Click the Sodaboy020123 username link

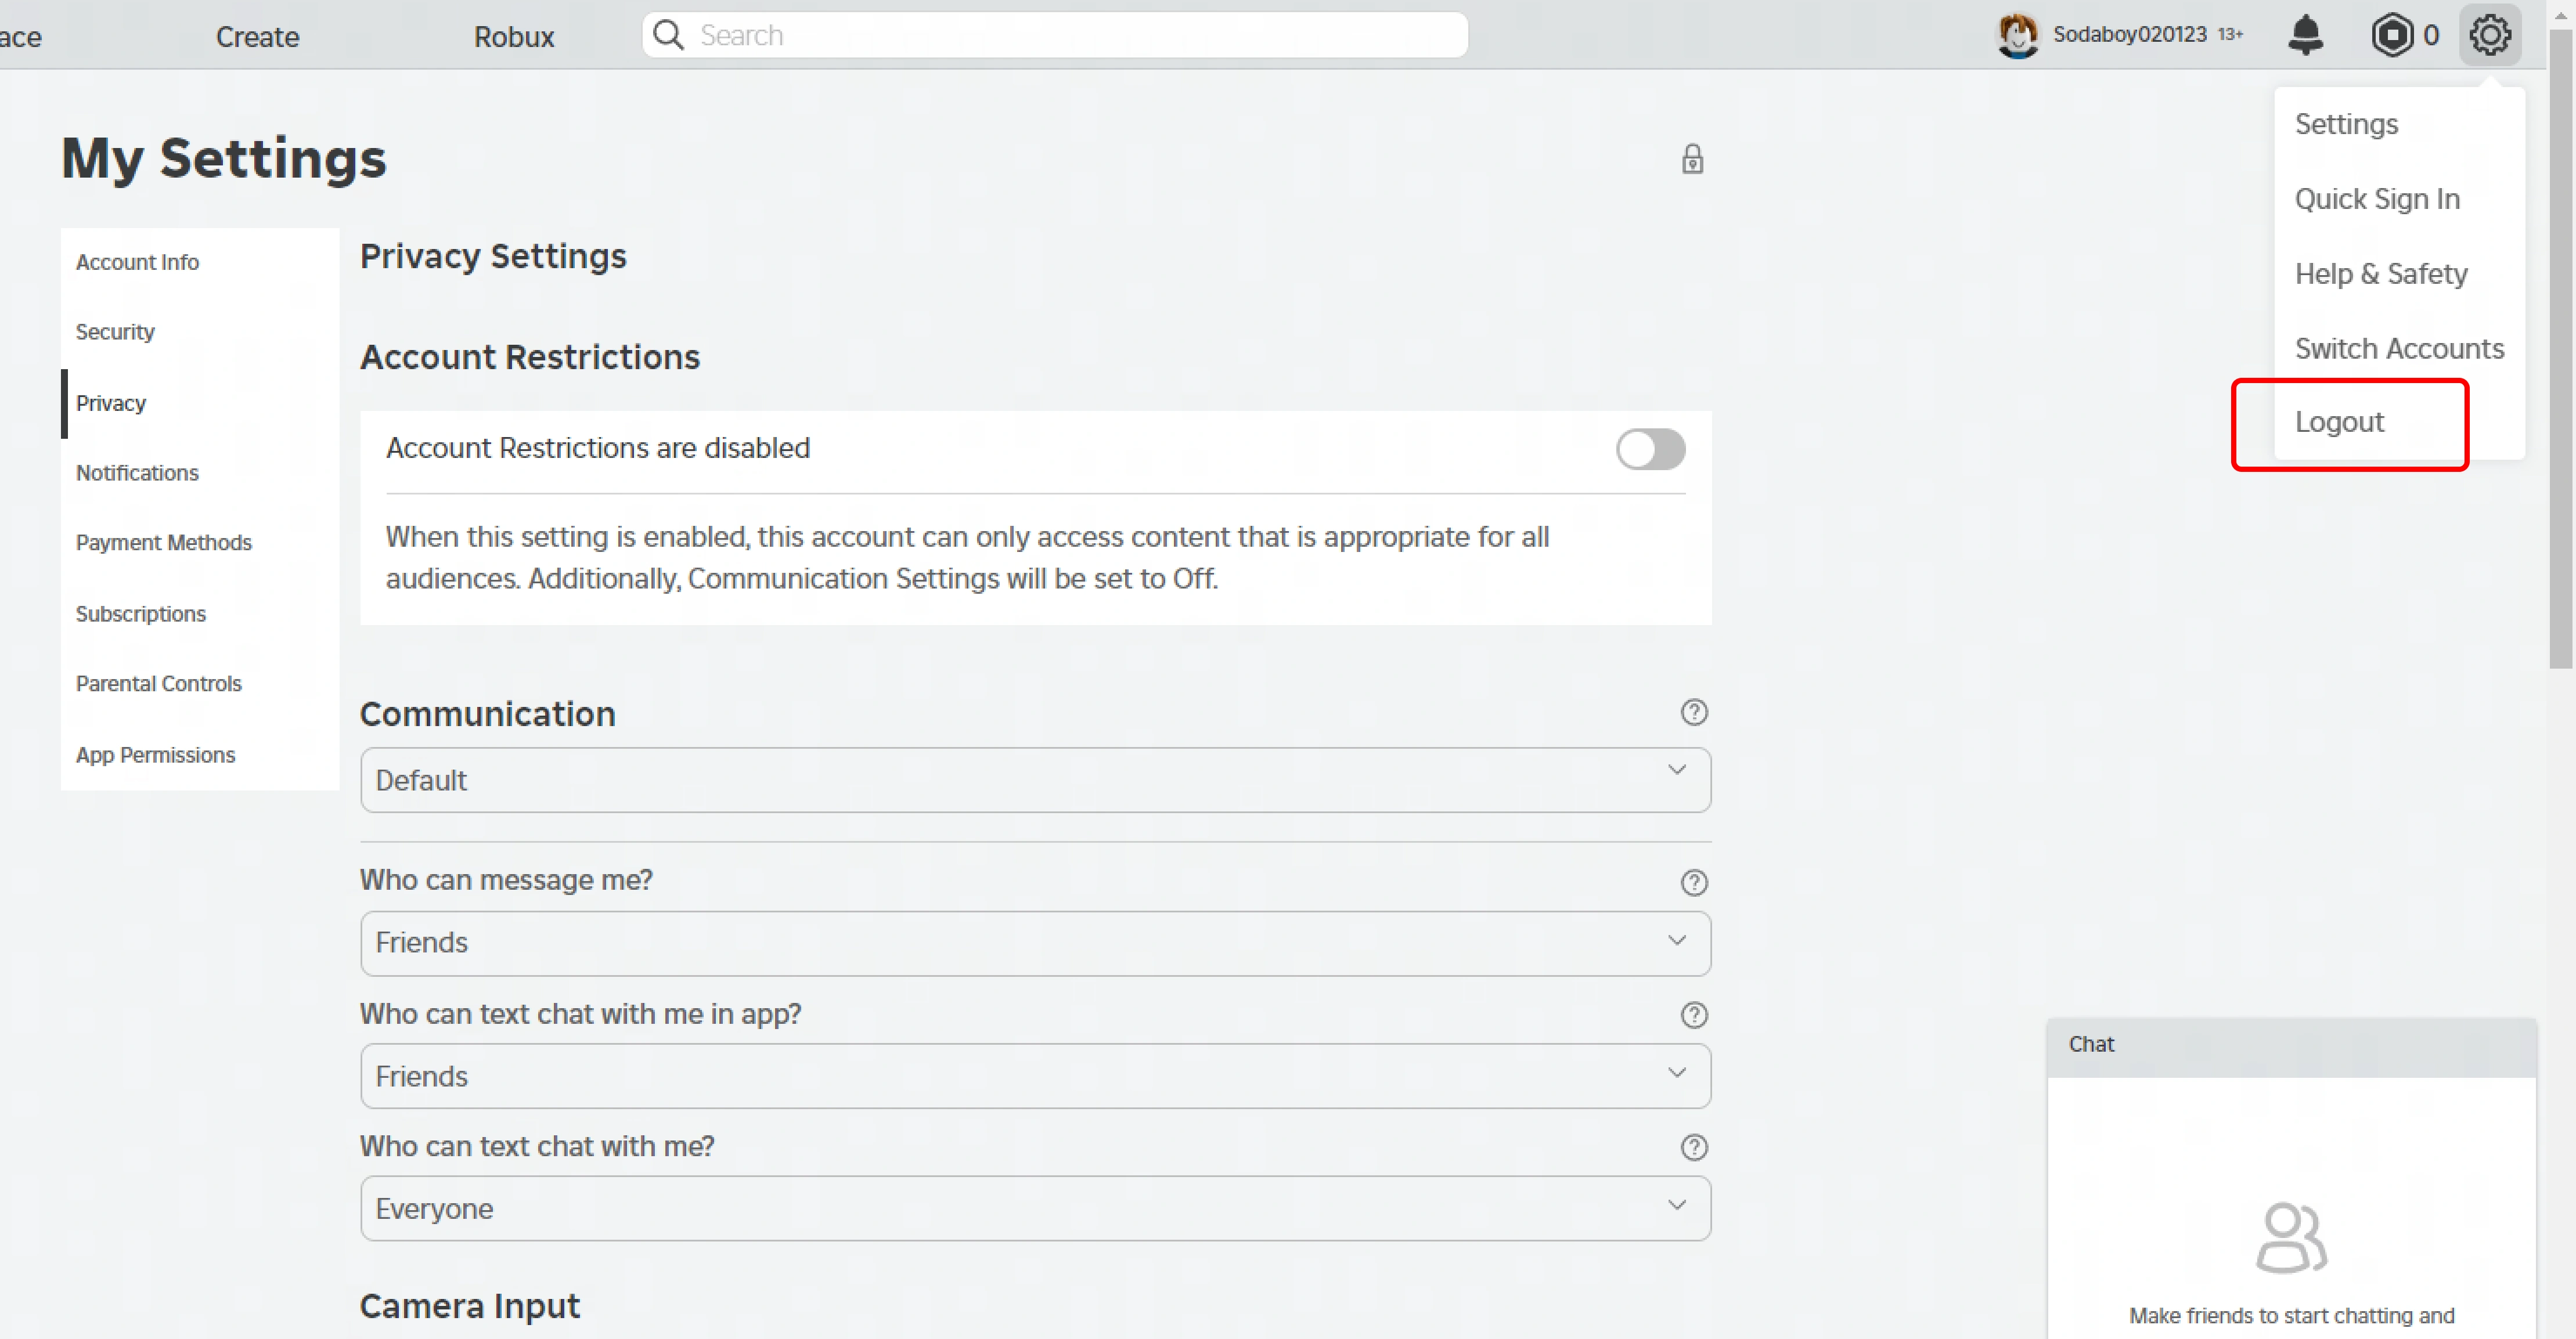tap(2129, 35)
